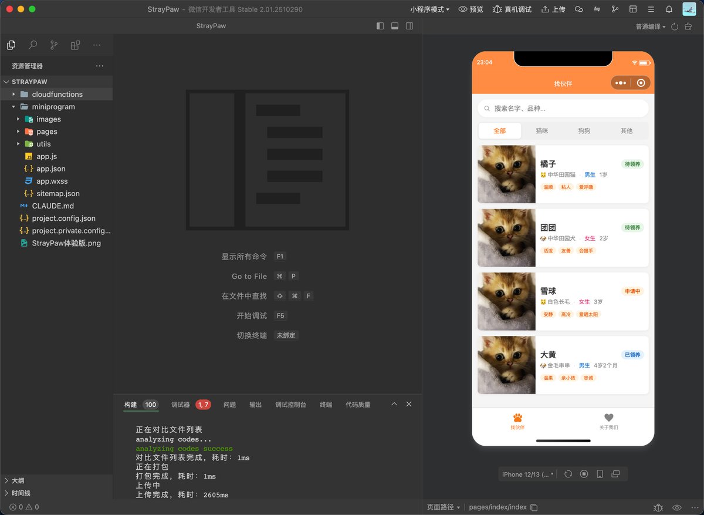Open the Explorer files icon in activity bar
Image resolution: width=704 pixels, height=515 pixels.
click(11, 45)
